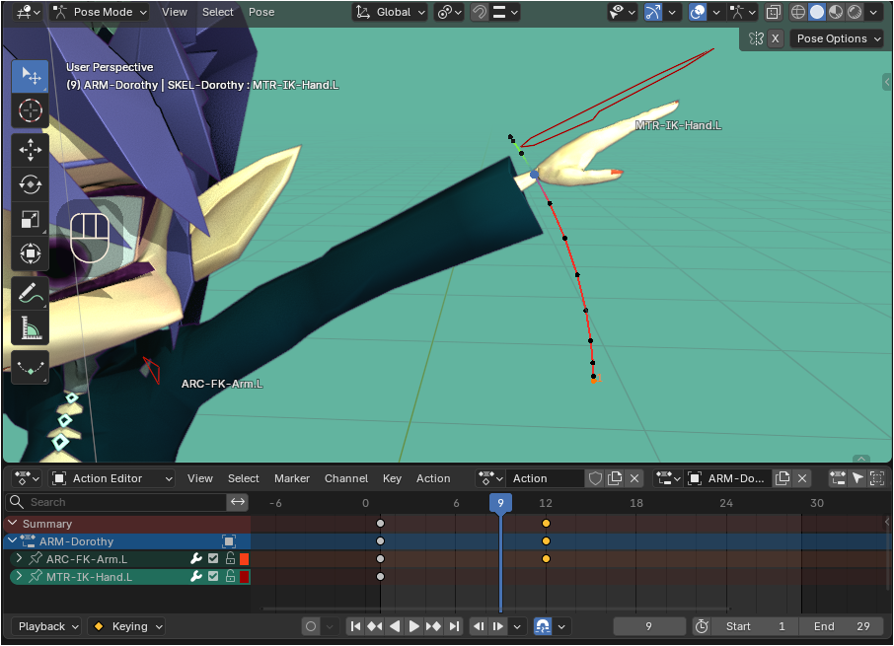Pick the combined Transform tool

(x=31, y=253)
